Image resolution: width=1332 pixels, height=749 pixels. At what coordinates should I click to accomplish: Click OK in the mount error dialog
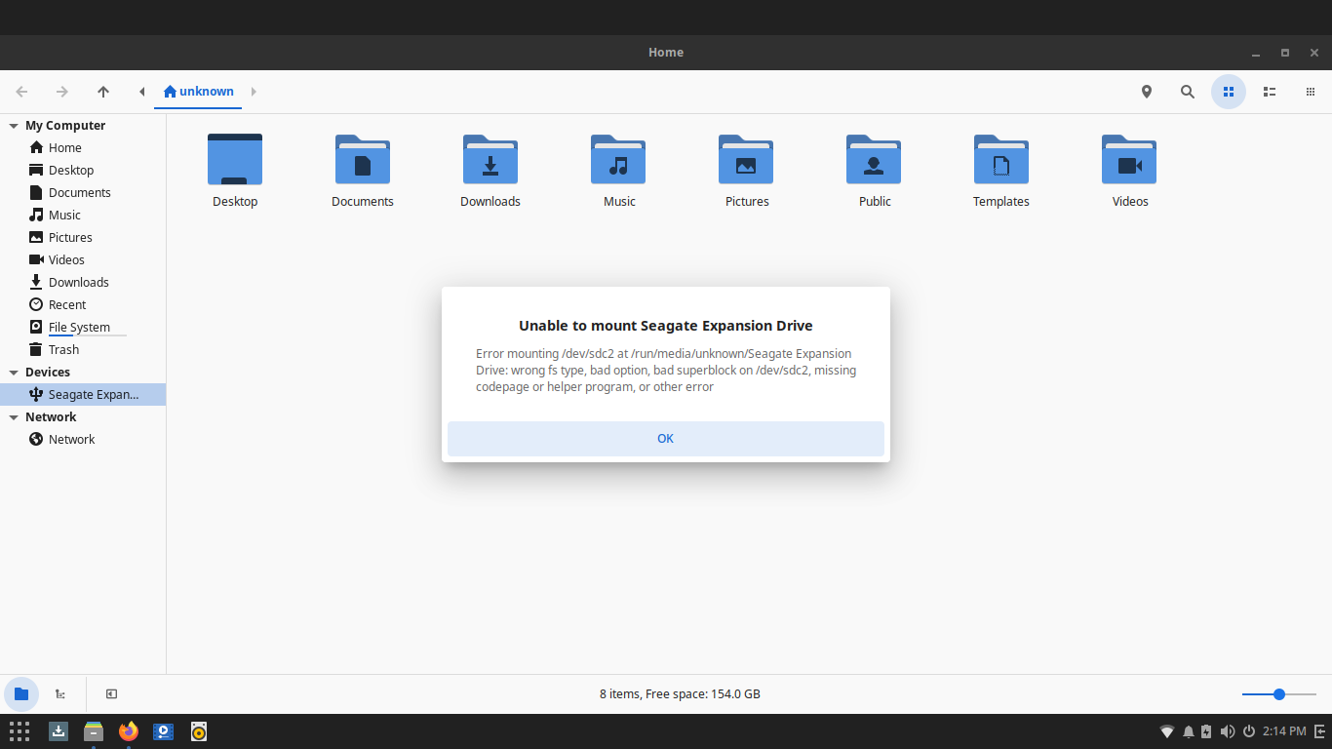pos(665,439)
